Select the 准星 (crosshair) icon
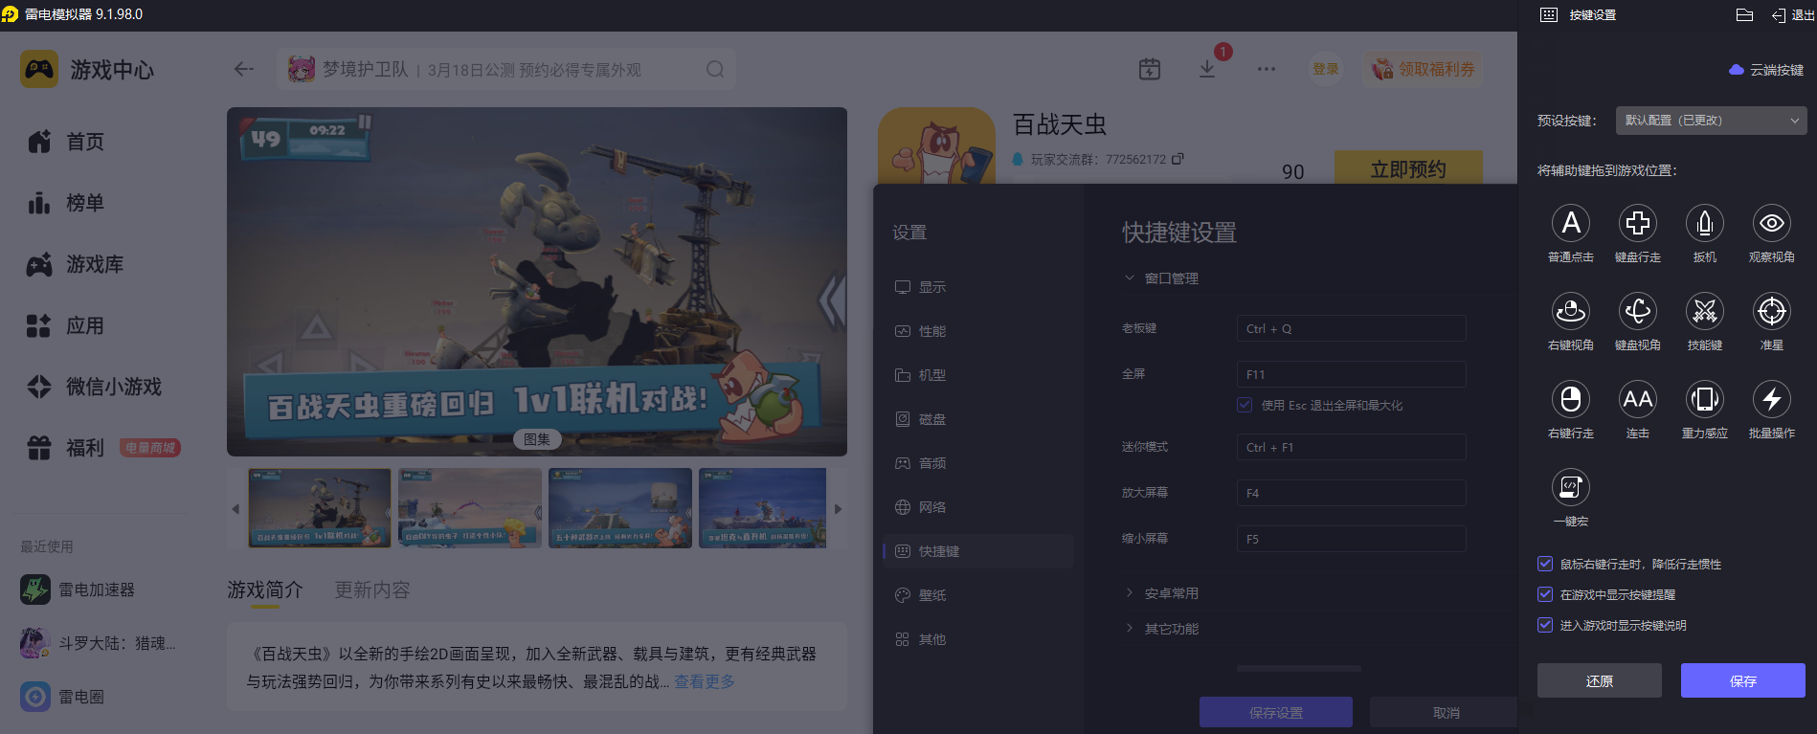 [x=1772, y=311]
